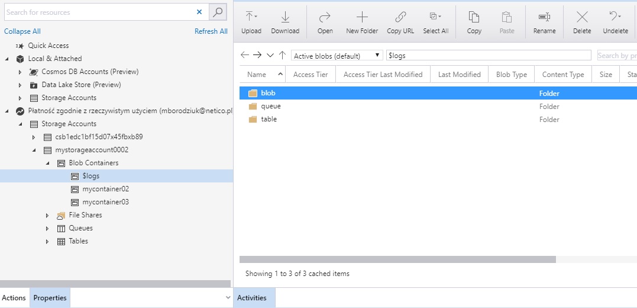The image size is (637, 308).
Task: Click the Collapse All link
Action: coord(22,31)
